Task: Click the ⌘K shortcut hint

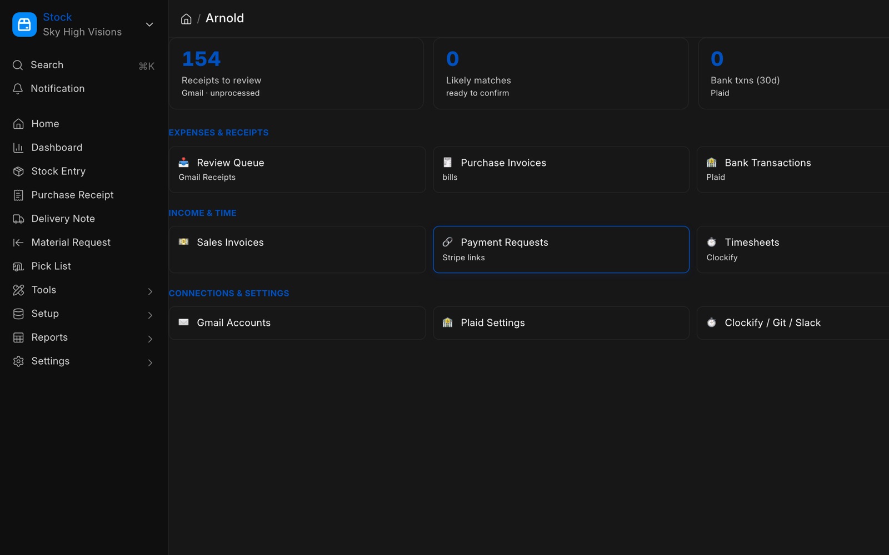Action: [147, 66]
